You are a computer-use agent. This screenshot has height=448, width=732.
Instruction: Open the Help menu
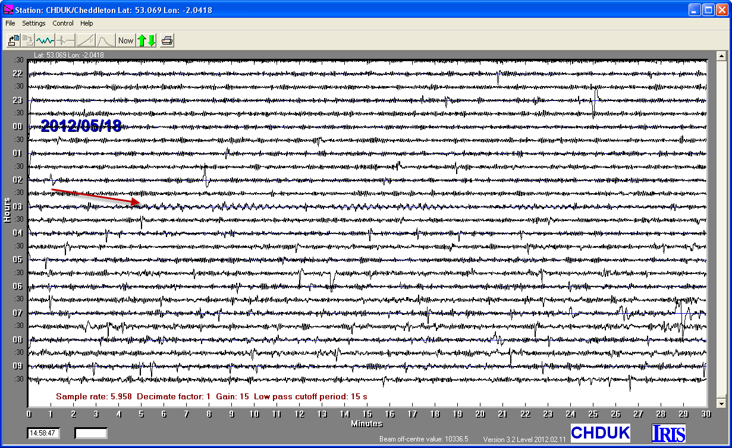point(87,23)
